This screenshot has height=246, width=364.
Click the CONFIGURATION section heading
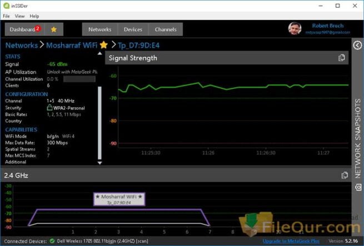(27, 94)
